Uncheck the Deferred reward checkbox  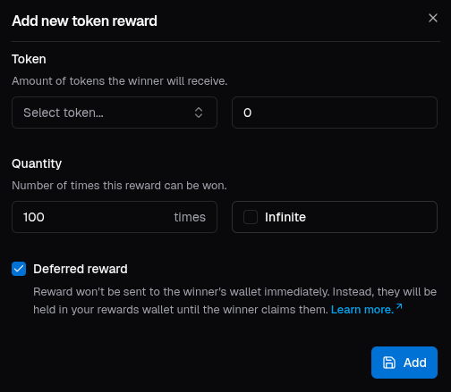(19, 269)
